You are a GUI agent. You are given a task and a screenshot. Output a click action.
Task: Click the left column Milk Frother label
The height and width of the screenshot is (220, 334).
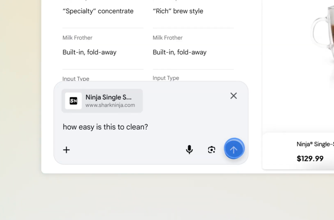(x=77, y=38)
